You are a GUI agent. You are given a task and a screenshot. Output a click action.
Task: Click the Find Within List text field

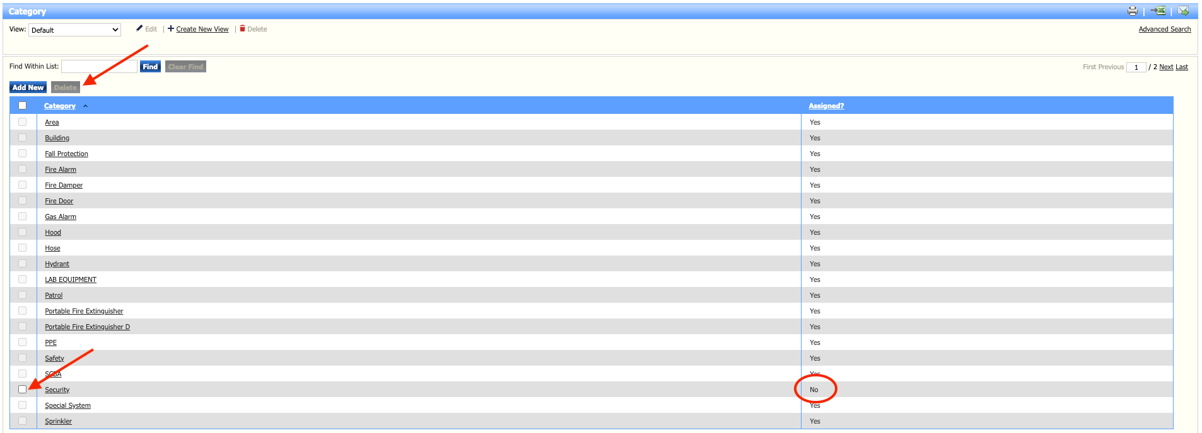(99, 67)
